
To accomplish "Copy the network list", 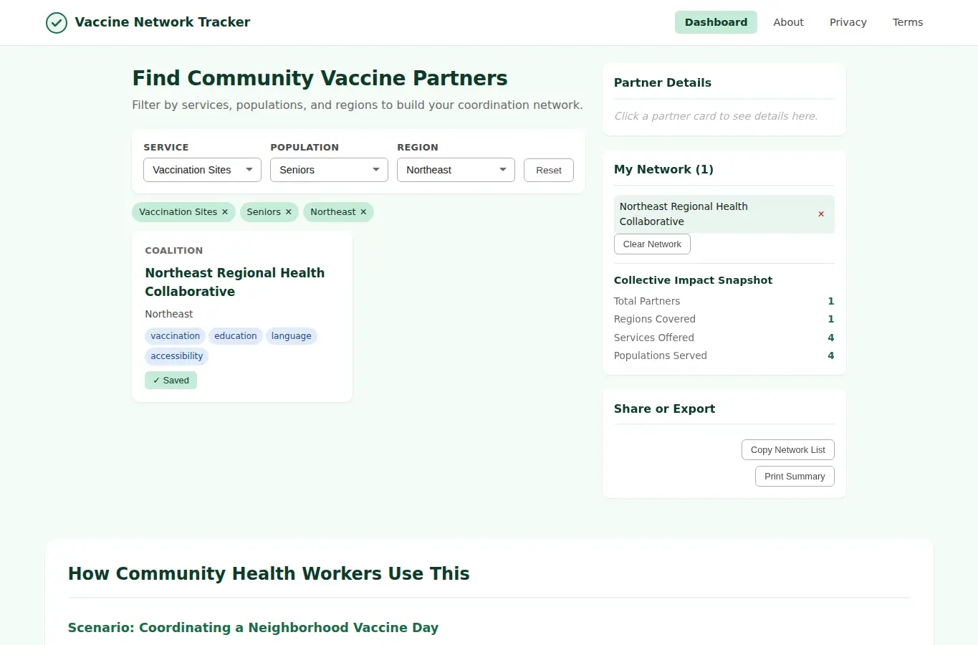I will click(x=788, y=450).
